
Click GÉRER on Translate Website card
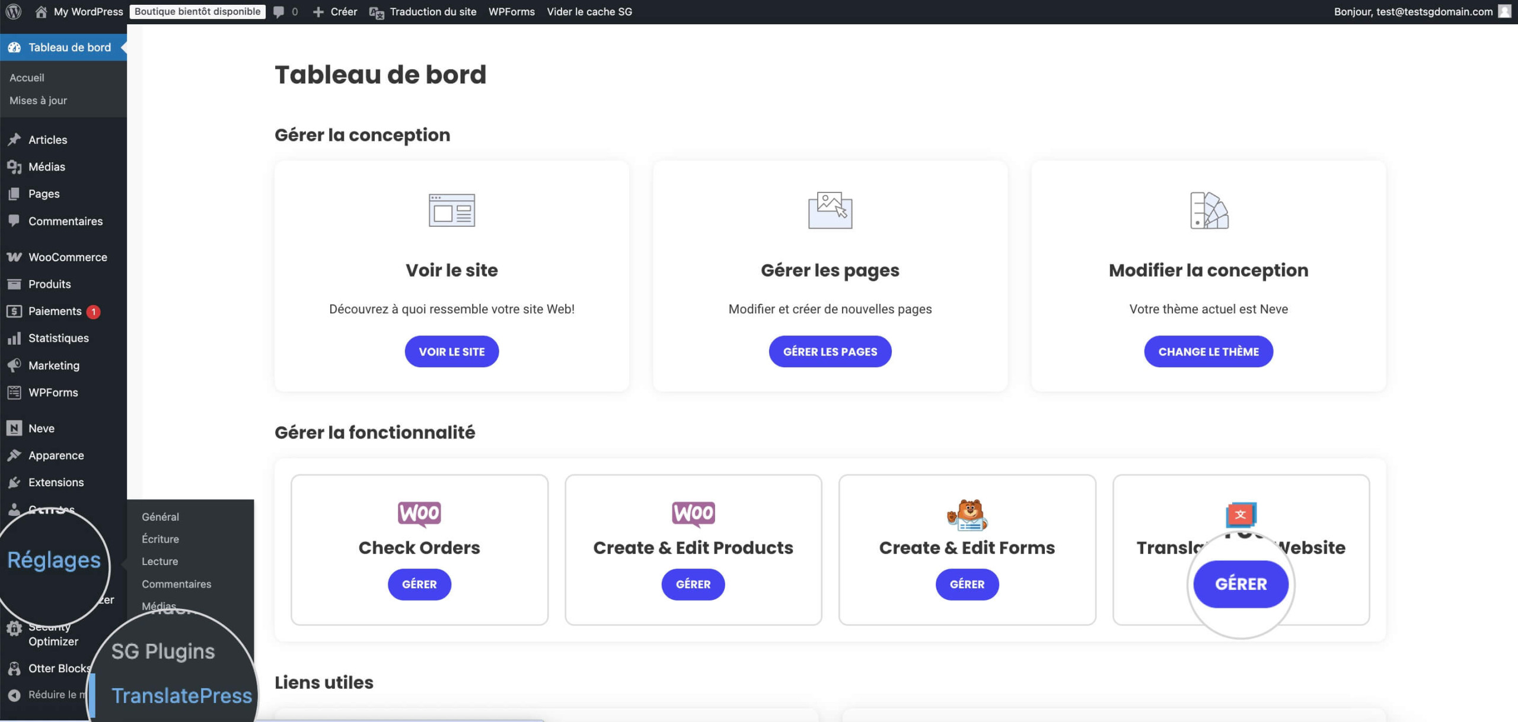click(x=1241, y=584)
